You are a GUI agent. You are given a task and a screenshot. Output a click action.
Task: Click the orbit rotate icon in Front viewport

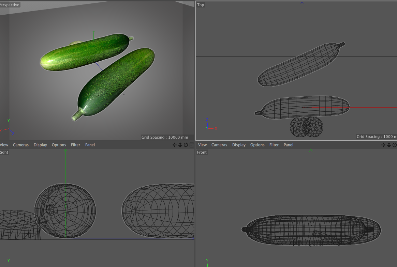[395, 145]
